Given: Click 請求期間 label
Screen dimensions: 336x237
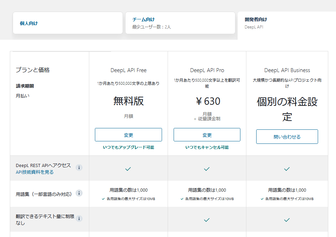Looking at the screenshot, I should (x=25, y=86).
